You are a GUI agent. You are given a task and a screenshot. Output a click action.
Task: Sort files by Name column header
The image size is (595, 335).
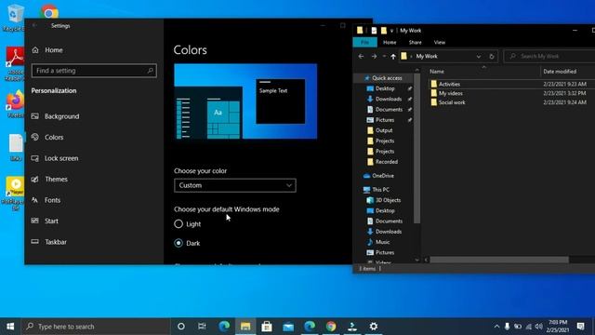(x=437, y=72)
